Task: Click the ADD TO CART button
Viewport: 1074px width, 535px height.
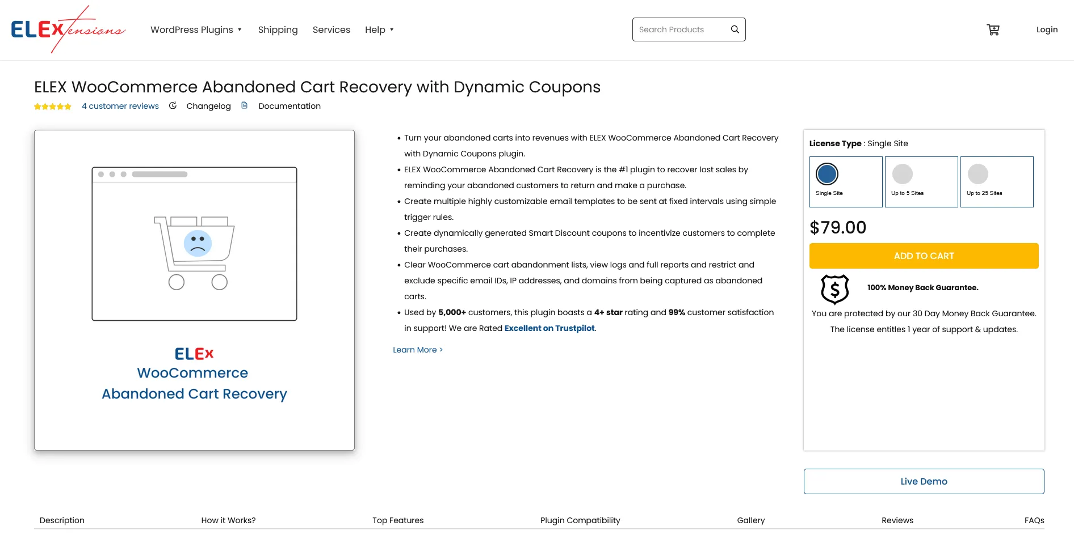Action: click(924, 256)
